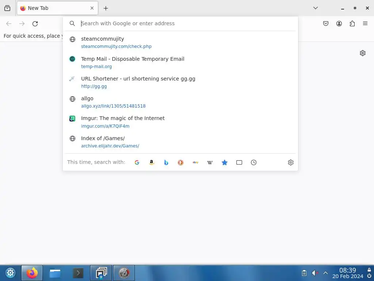Screen dimensions: 374x281
Task: Open the Extensions puzzle icon
Action: pyautogui.click(x=352, y=23)
